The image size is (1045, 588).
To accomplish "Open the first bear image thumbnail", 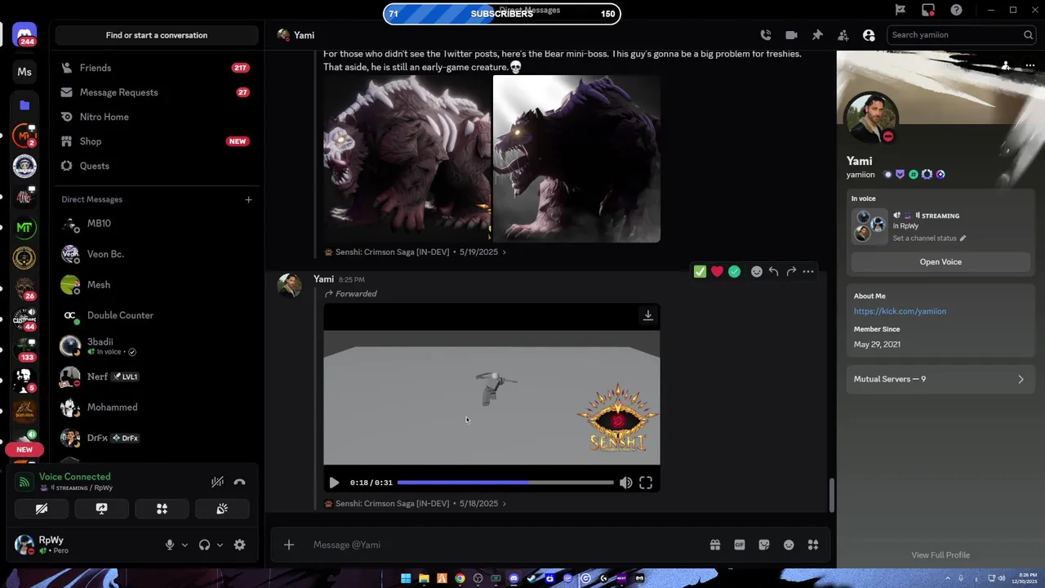I will tap(407, 158).
